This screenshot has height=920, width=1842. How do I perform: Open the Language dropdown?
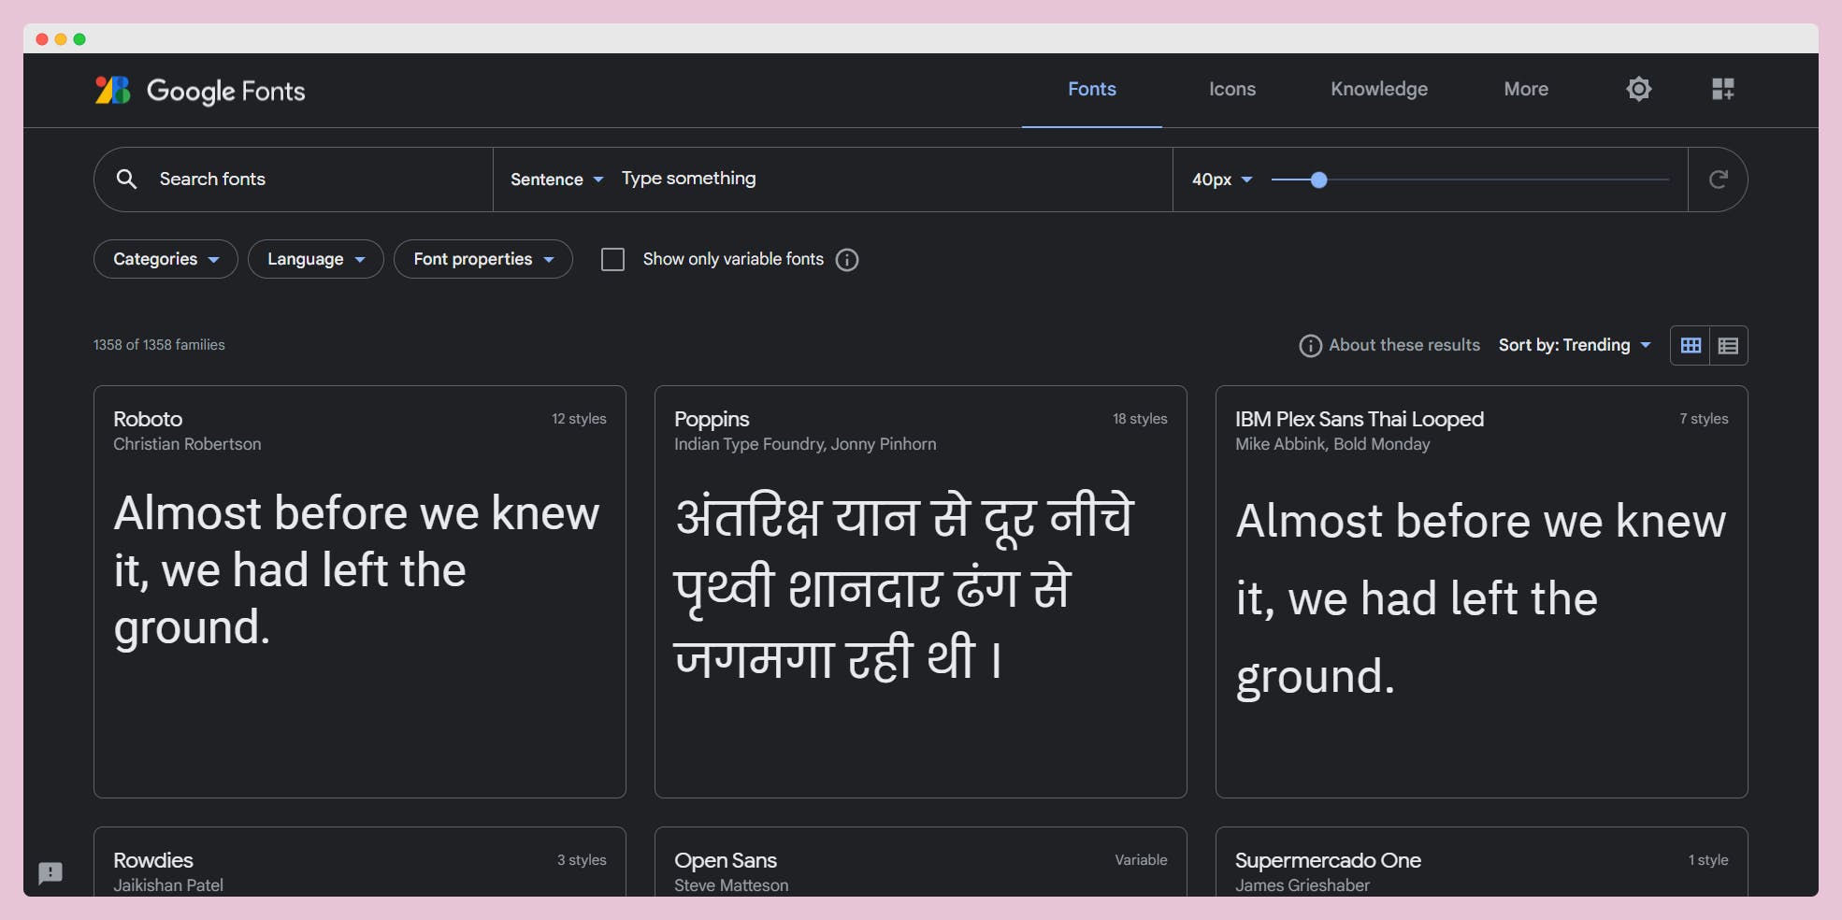[316, 259]
